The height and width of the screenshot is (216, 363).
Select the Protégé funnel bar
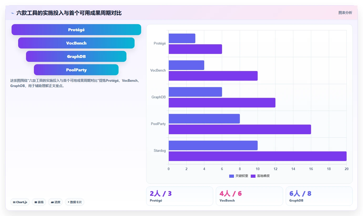click(76, 30)
